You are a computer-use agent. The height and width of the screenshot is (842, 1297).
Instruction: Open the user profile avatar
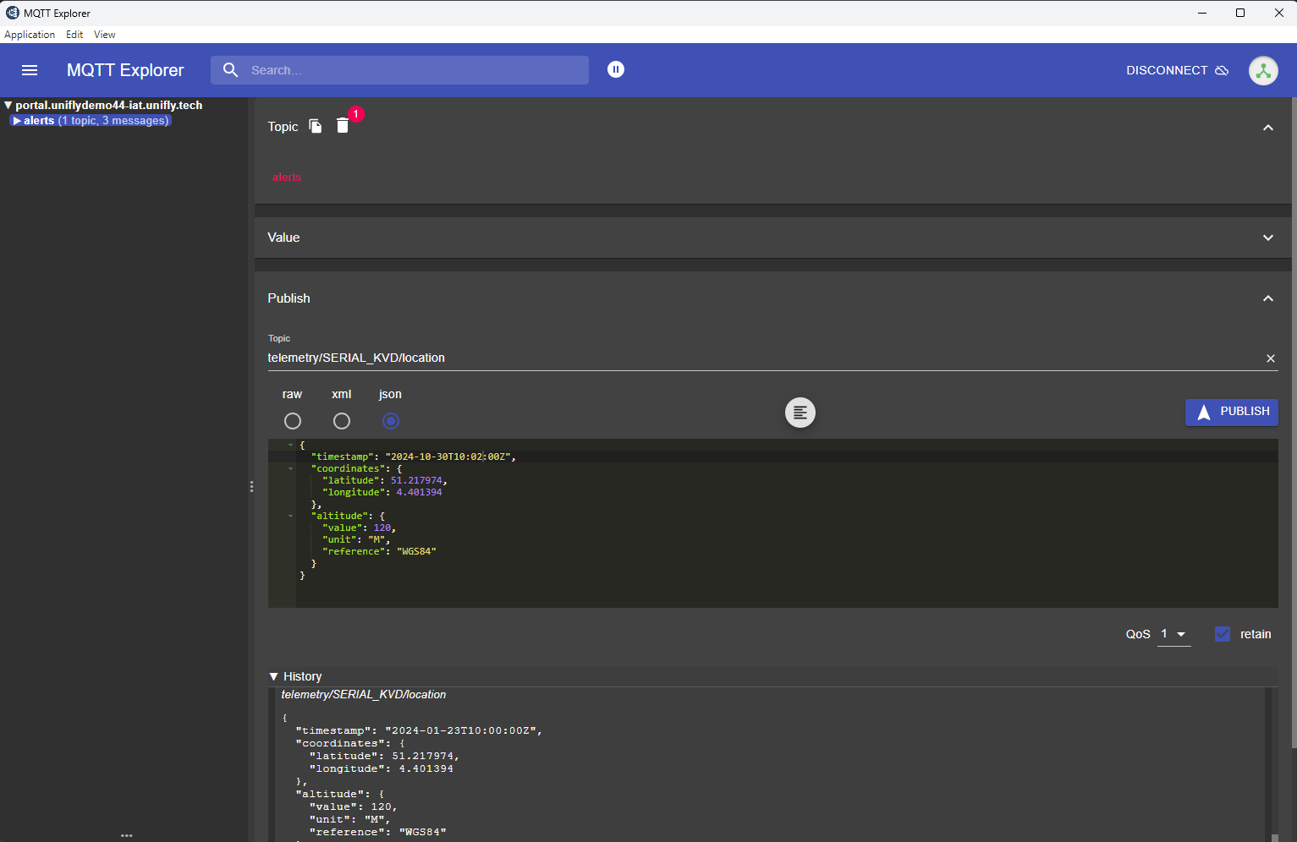(x=1263, y=70)
